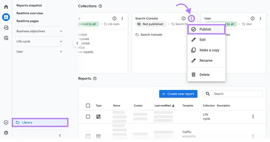Toggle the select-all reports checkbox
Image resolution: width=270 pixels, height=142 pixels.
tap(88, 105)
